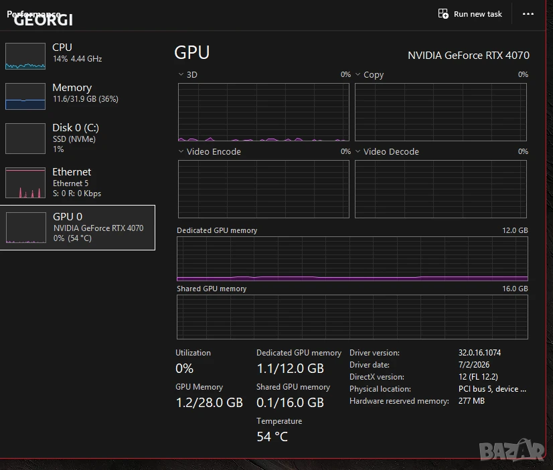Open the three-dots more options menu

click(528, 14)
